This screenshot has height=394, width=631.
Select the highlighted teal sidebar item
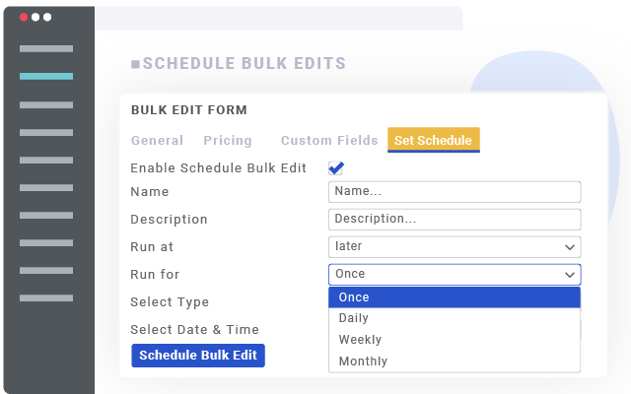pos(45,76)
